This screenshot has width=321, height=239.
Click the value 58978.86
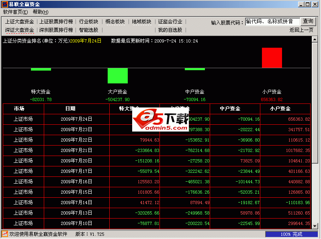pos(250,213)
